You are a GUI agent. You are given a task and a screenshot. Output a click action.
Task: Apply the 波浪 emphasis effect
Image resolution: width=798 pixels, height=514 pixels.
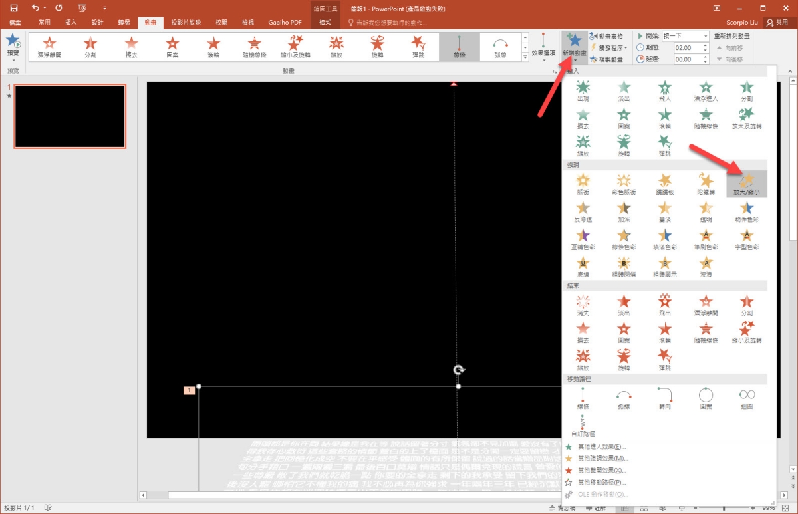point(706,266)
